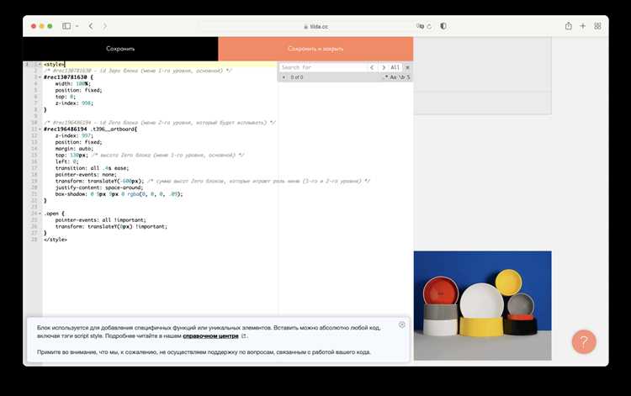Reload the page in the address bar

coord(428,26)
